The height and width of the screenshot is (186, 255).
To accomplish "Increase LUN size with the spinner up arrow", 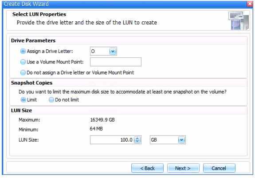I will tap(137, 139).
